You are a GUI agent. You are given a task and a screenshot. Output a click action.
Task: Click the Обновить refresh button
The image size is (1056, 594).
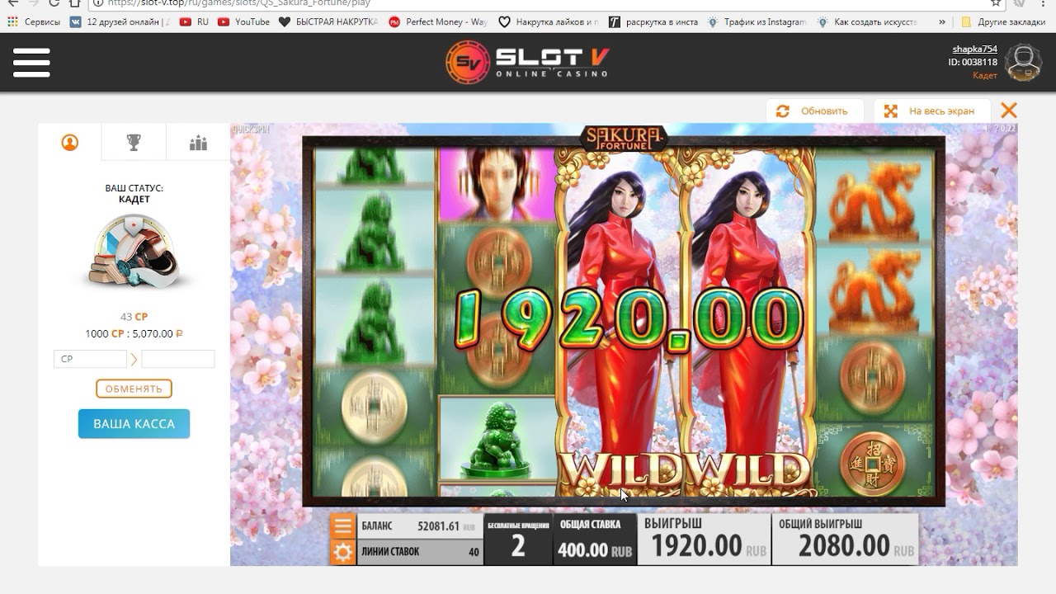pyautogui.click(x=815, y=111)
